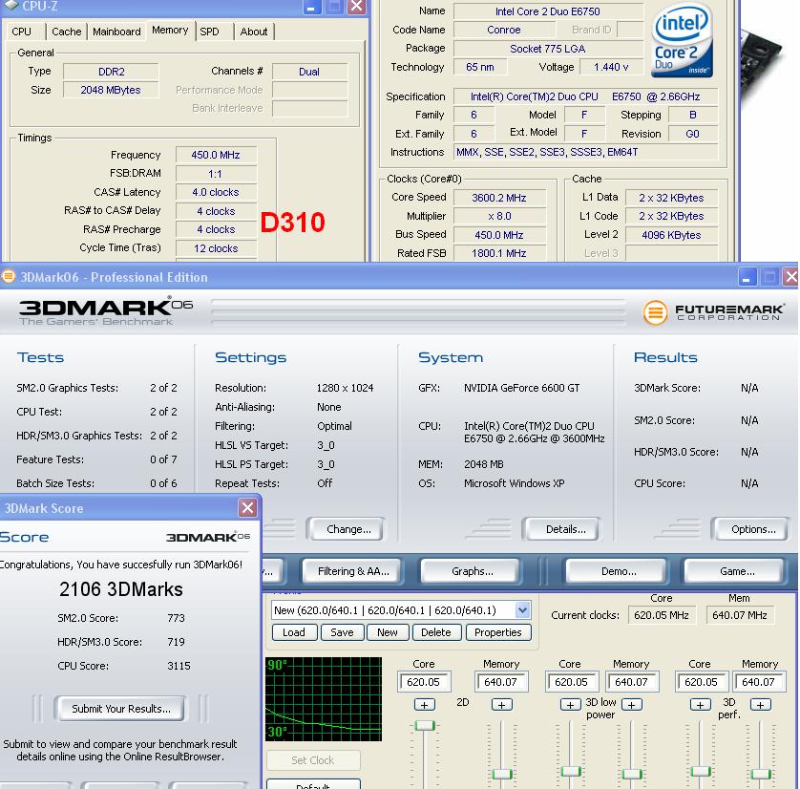The image size is (800, 789).
Task: Click the CAS# Latency value 4.0 clocks
Action: click(x=216, y=192)
